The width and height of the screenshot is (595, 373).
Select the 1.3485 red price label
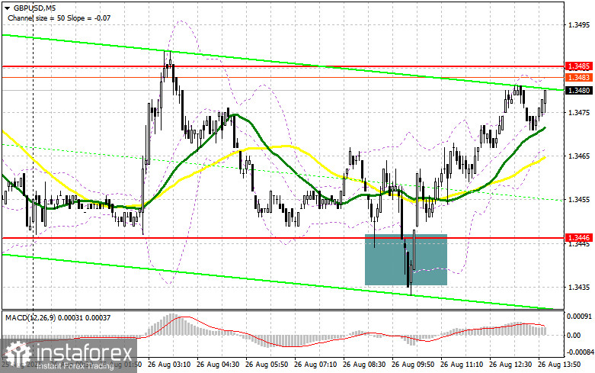(x=579, y=66)
